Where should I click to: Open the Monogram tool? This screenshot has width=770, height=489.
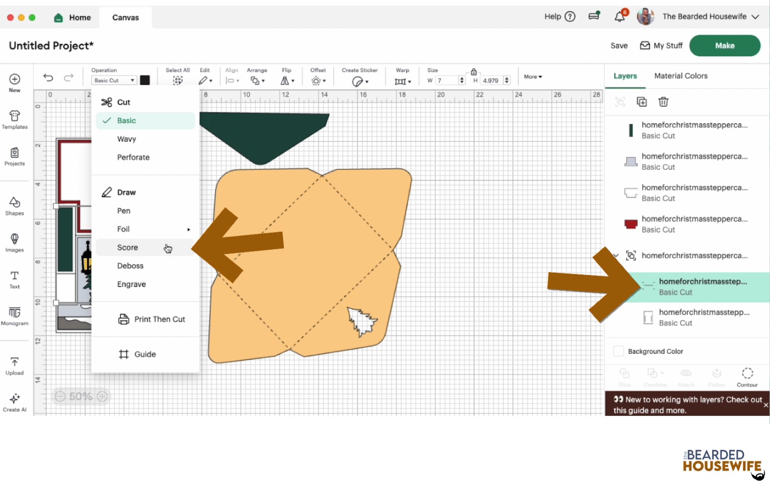pyautogui.click(x=14, y=316)
